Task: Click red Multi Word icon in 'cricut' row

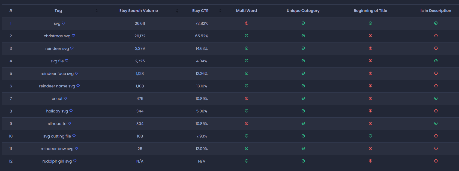Action: point(247,98)
